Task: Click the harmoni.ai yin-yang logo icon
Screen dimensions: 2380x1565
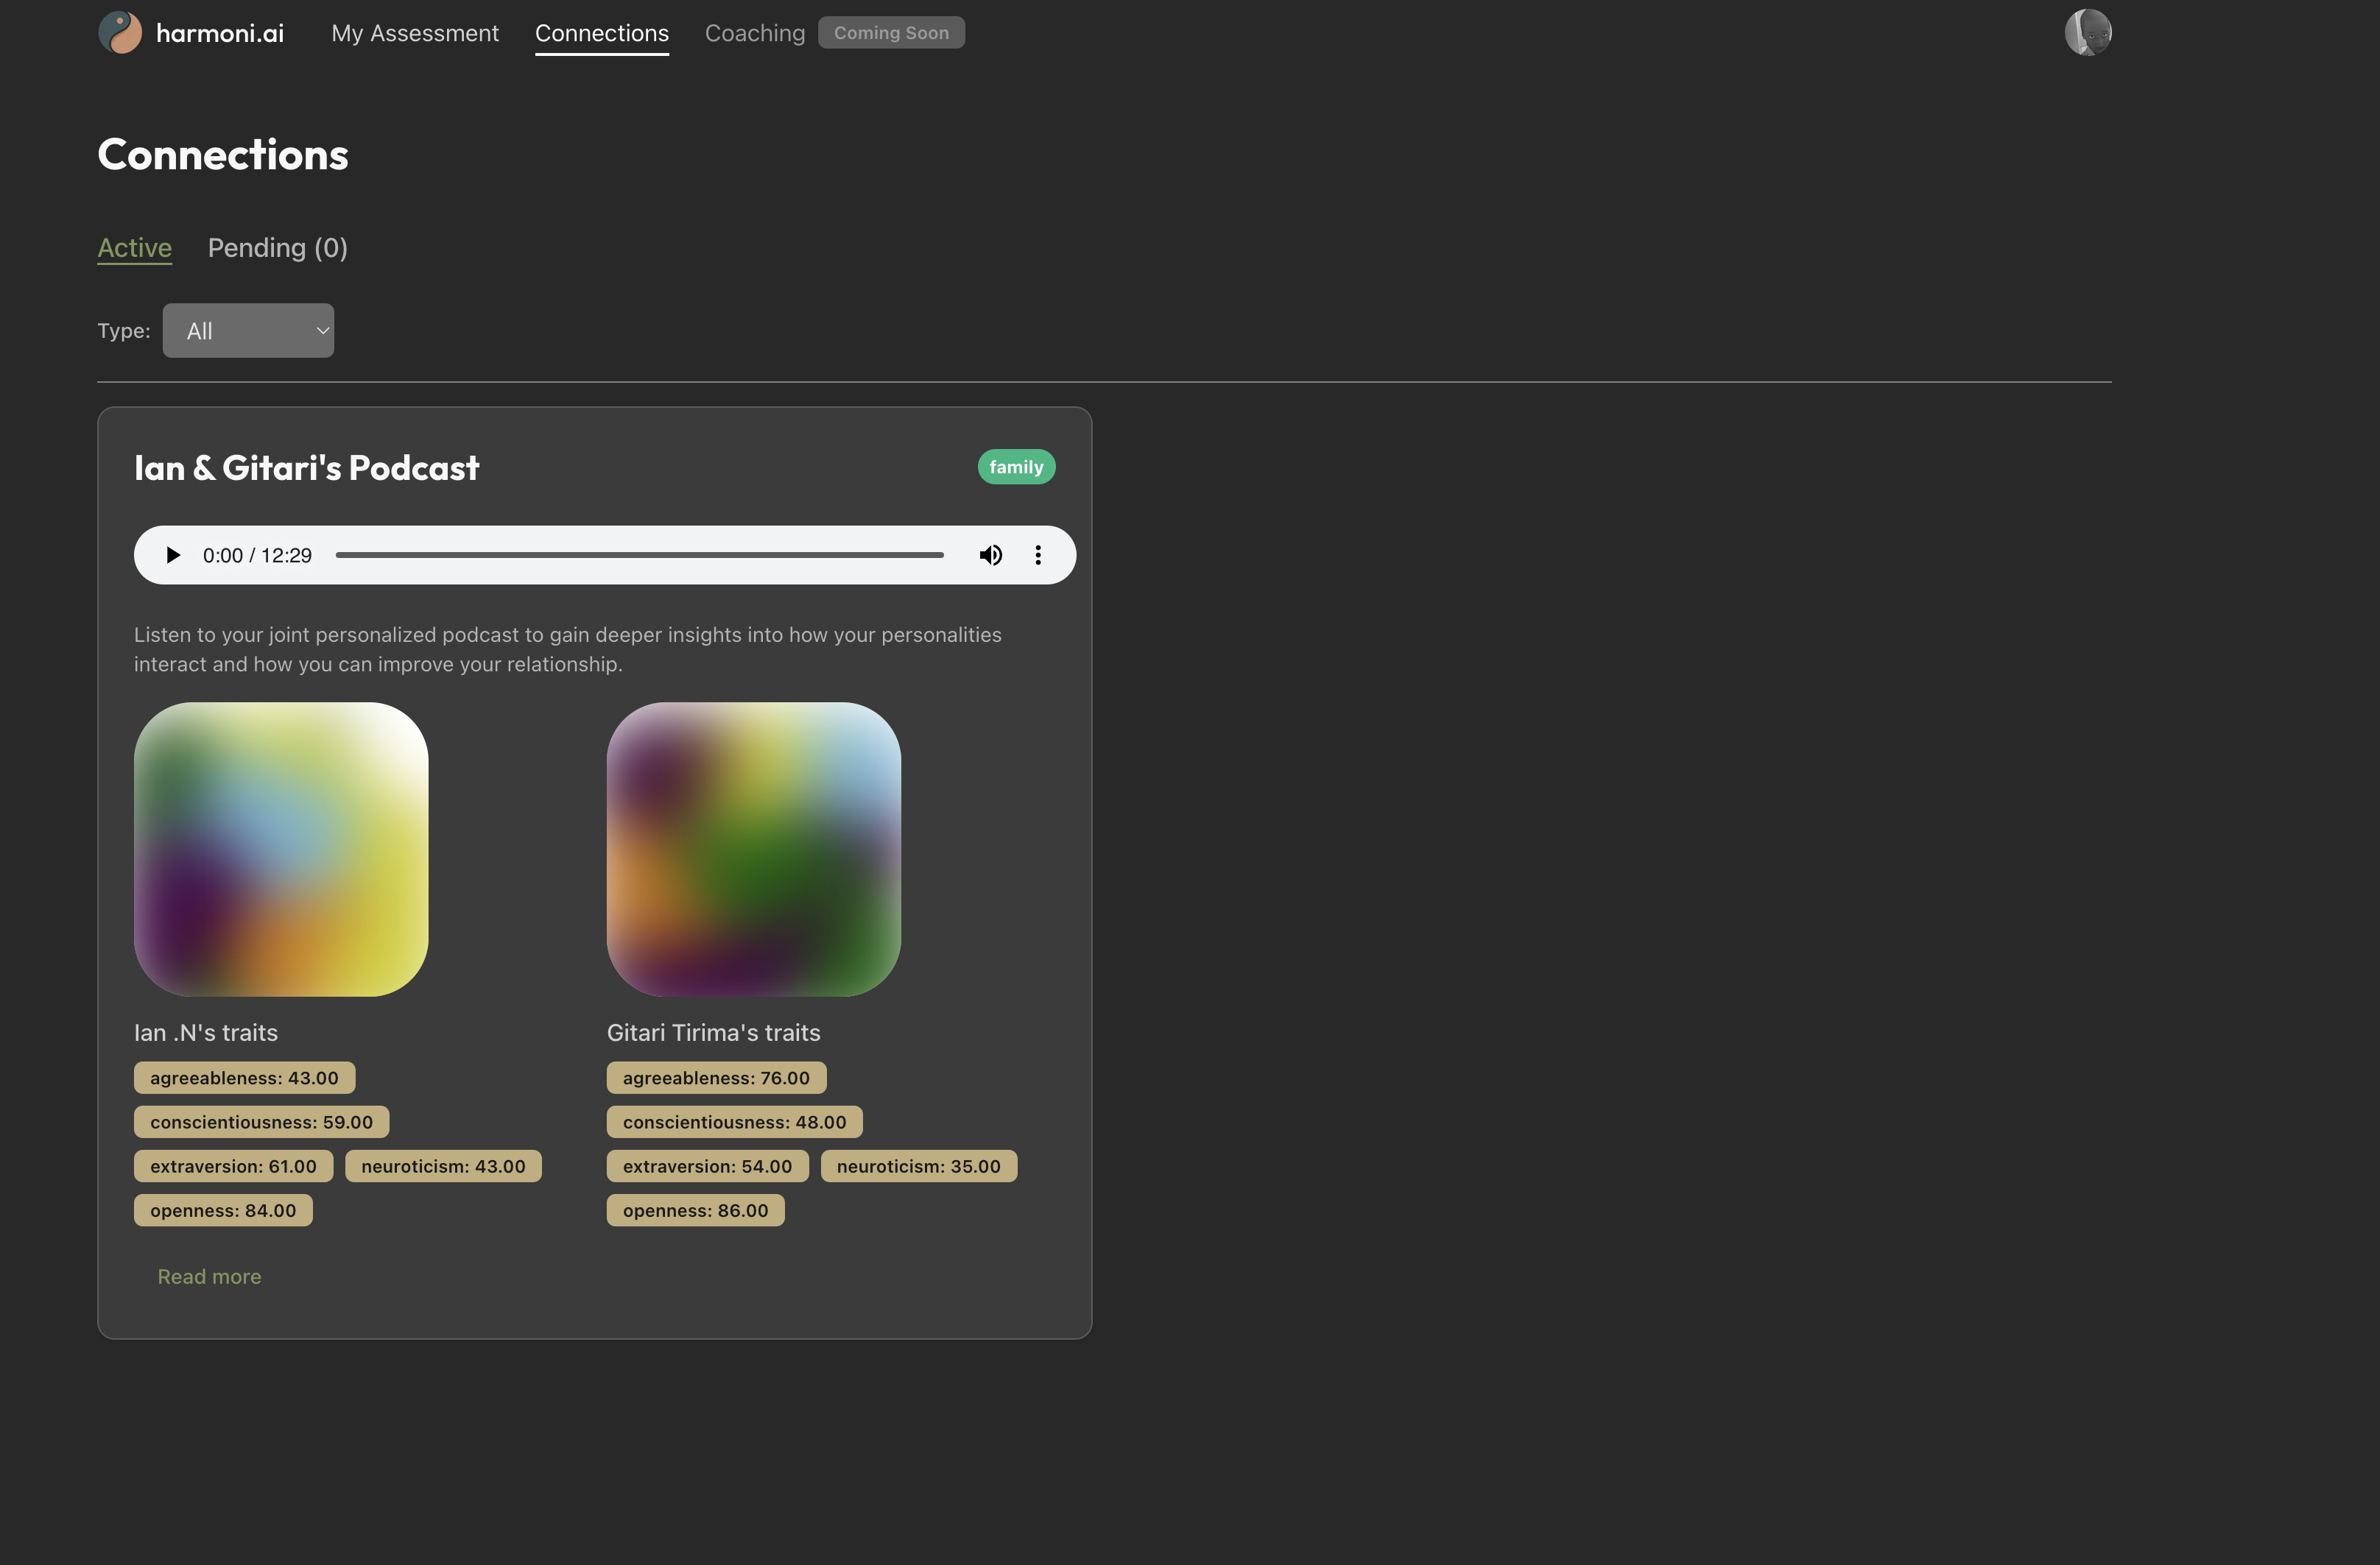Action: click(x=120, y=33)
